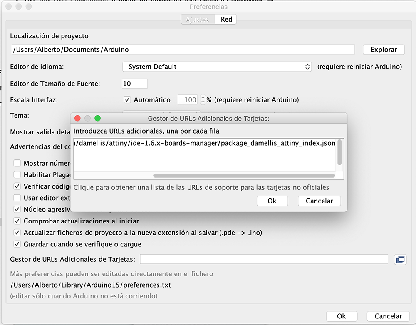The height and width of the screenshot is (325, 416).
Task: Toggle Habilitar Plegado de código checkbox
Action: click(x=17, y=175)
